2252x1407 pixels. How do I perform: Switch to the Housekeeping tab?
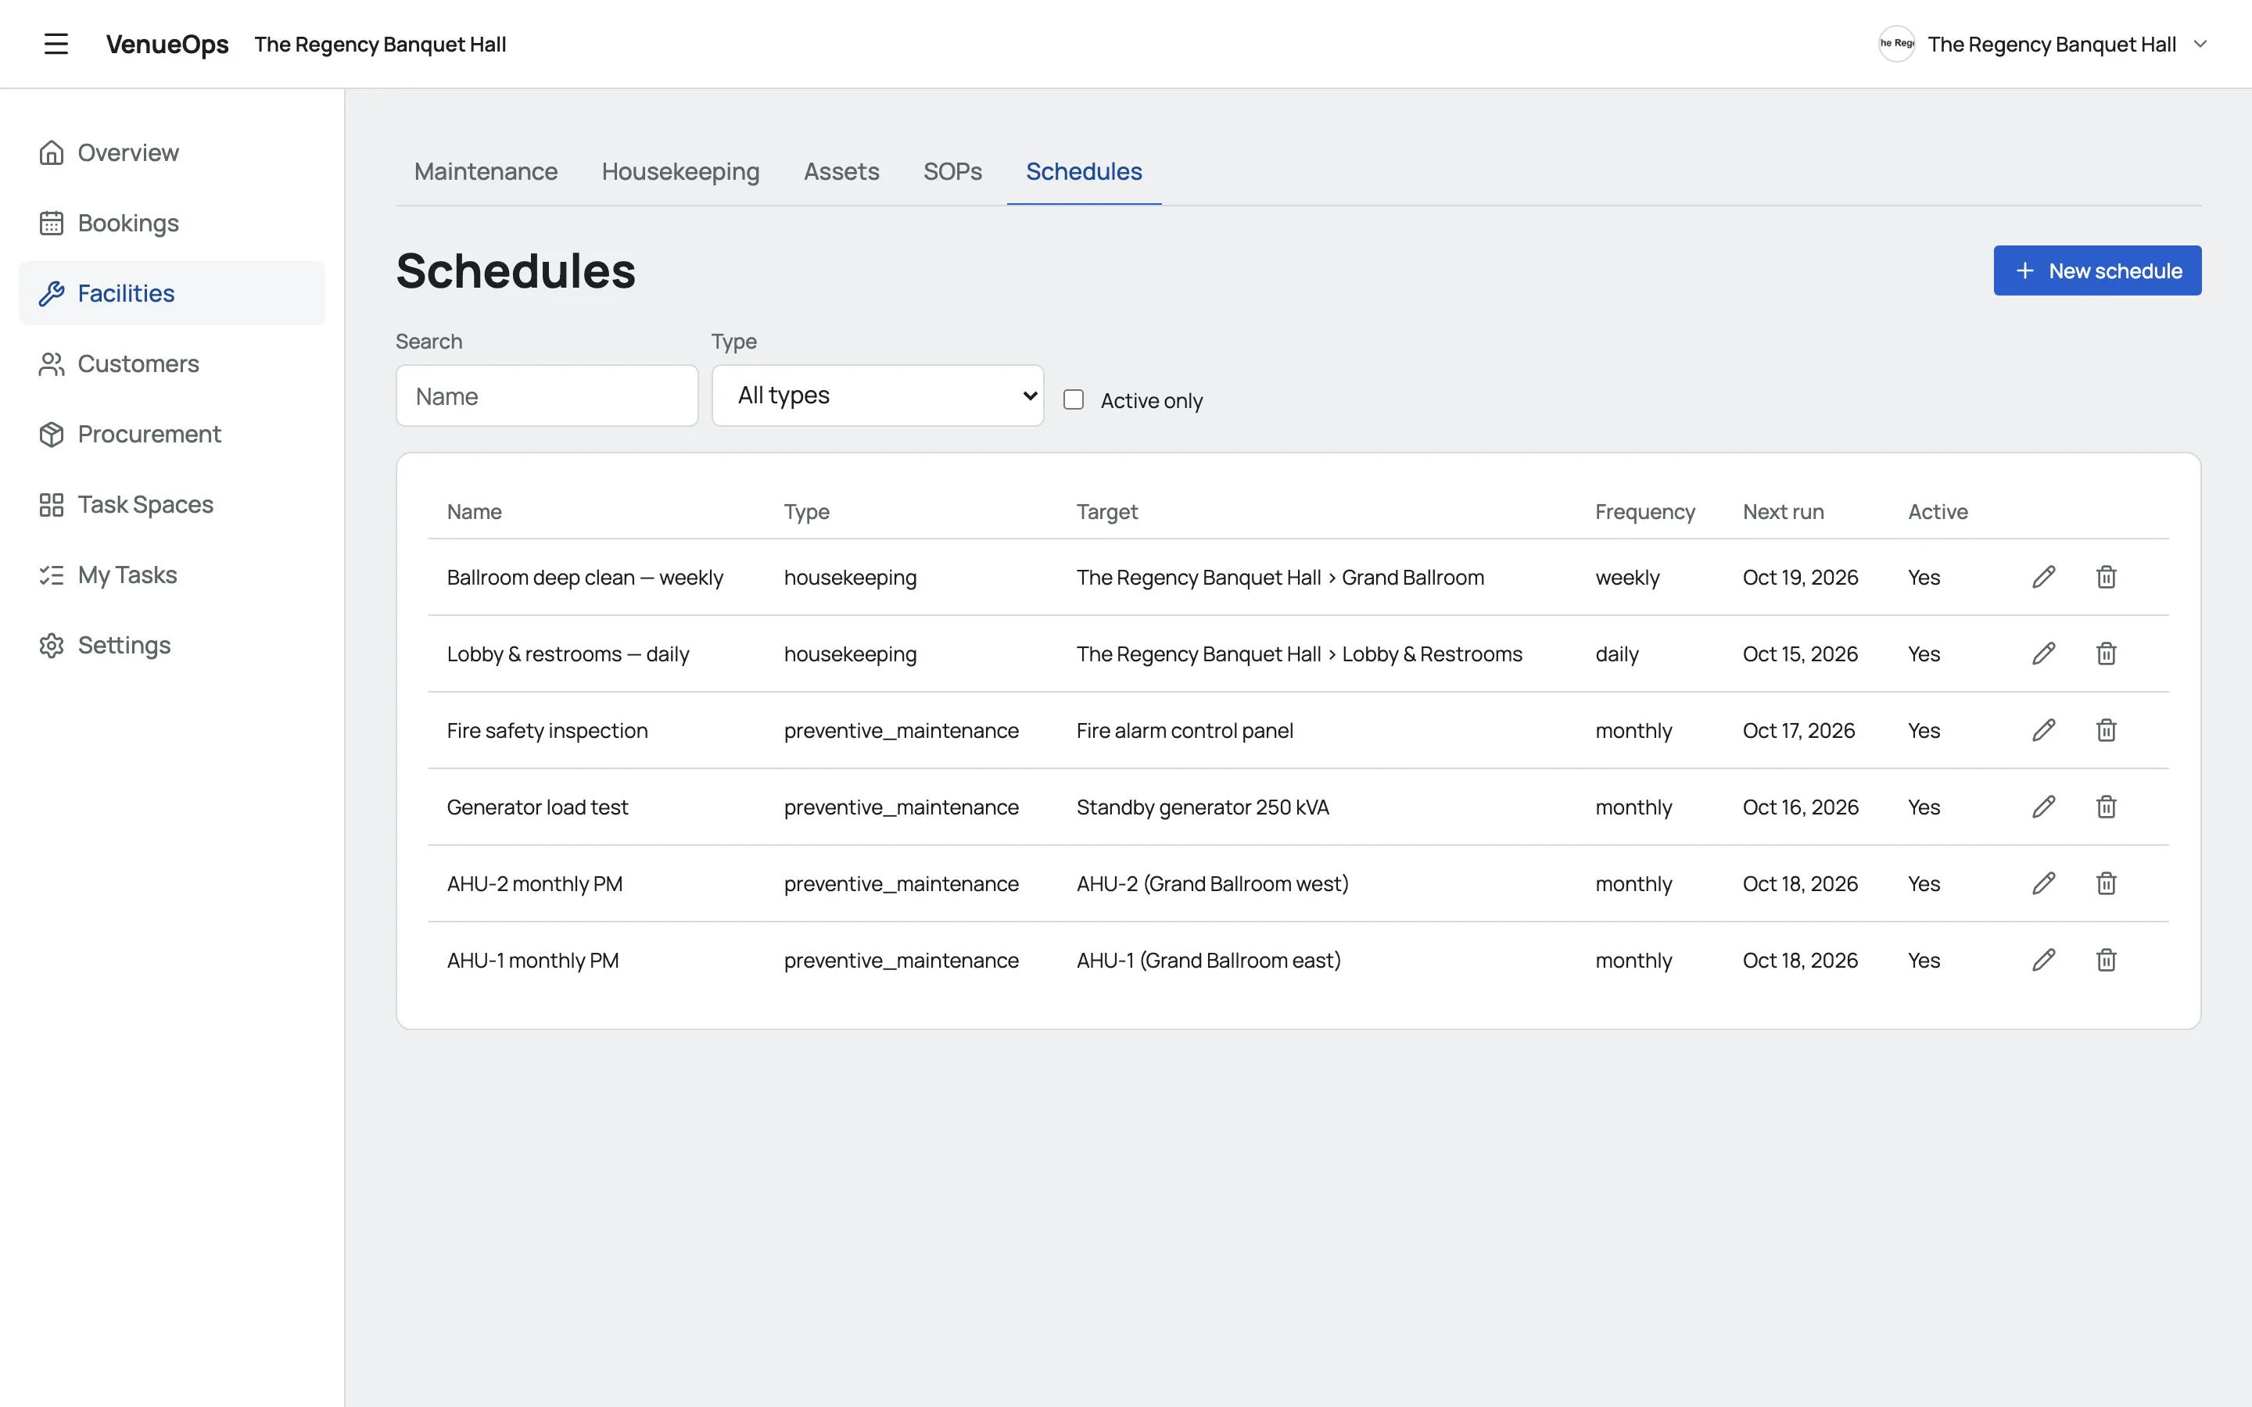[680, 171]
